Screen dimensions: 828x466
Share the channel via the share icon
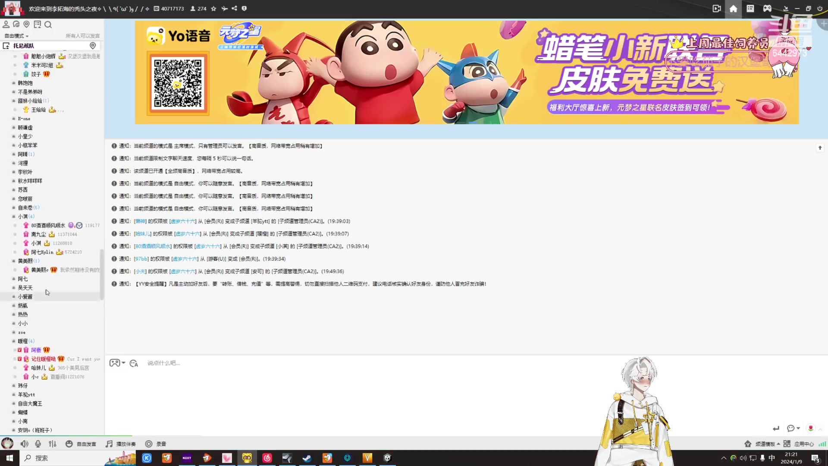coord(234,8)
